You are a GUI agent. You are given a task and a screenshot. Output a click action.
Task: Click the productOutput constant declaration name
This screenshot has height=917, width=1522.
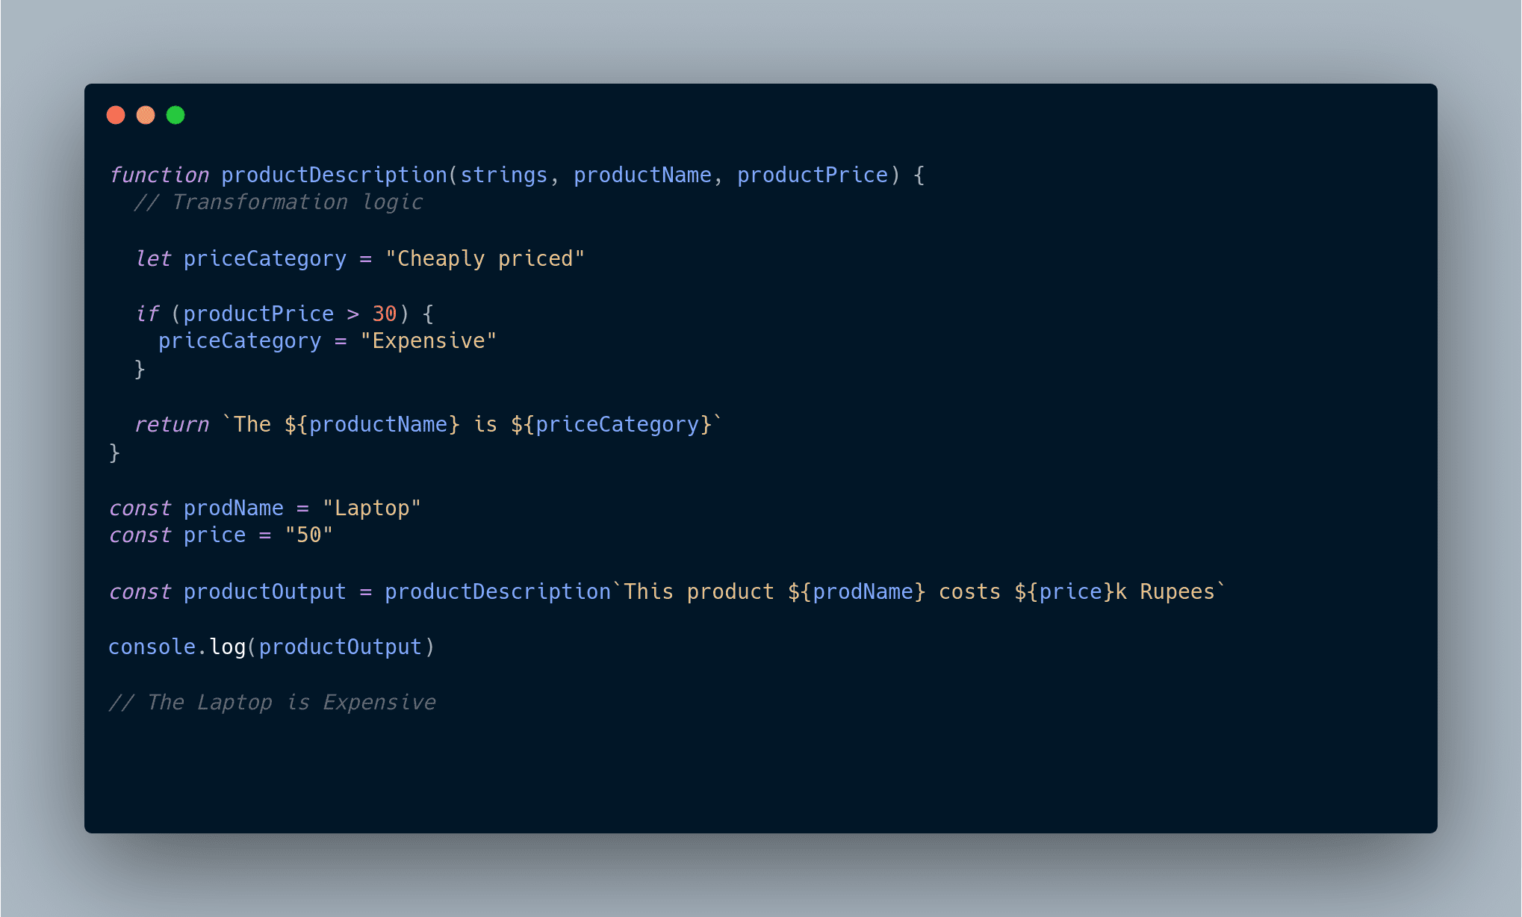265,591
